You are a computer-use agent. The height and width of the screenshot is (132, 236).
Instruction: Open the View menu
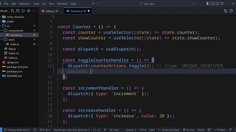(x=36, y=4)
